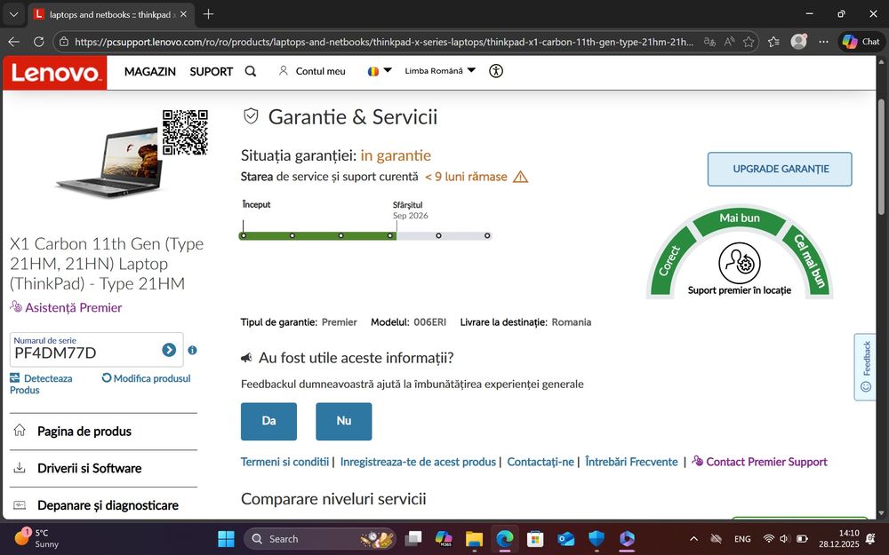This screenshot has height=555, width=889.
Task: Open a new tab with plus button
Action: pyautogui.click(x=208, y=14)
